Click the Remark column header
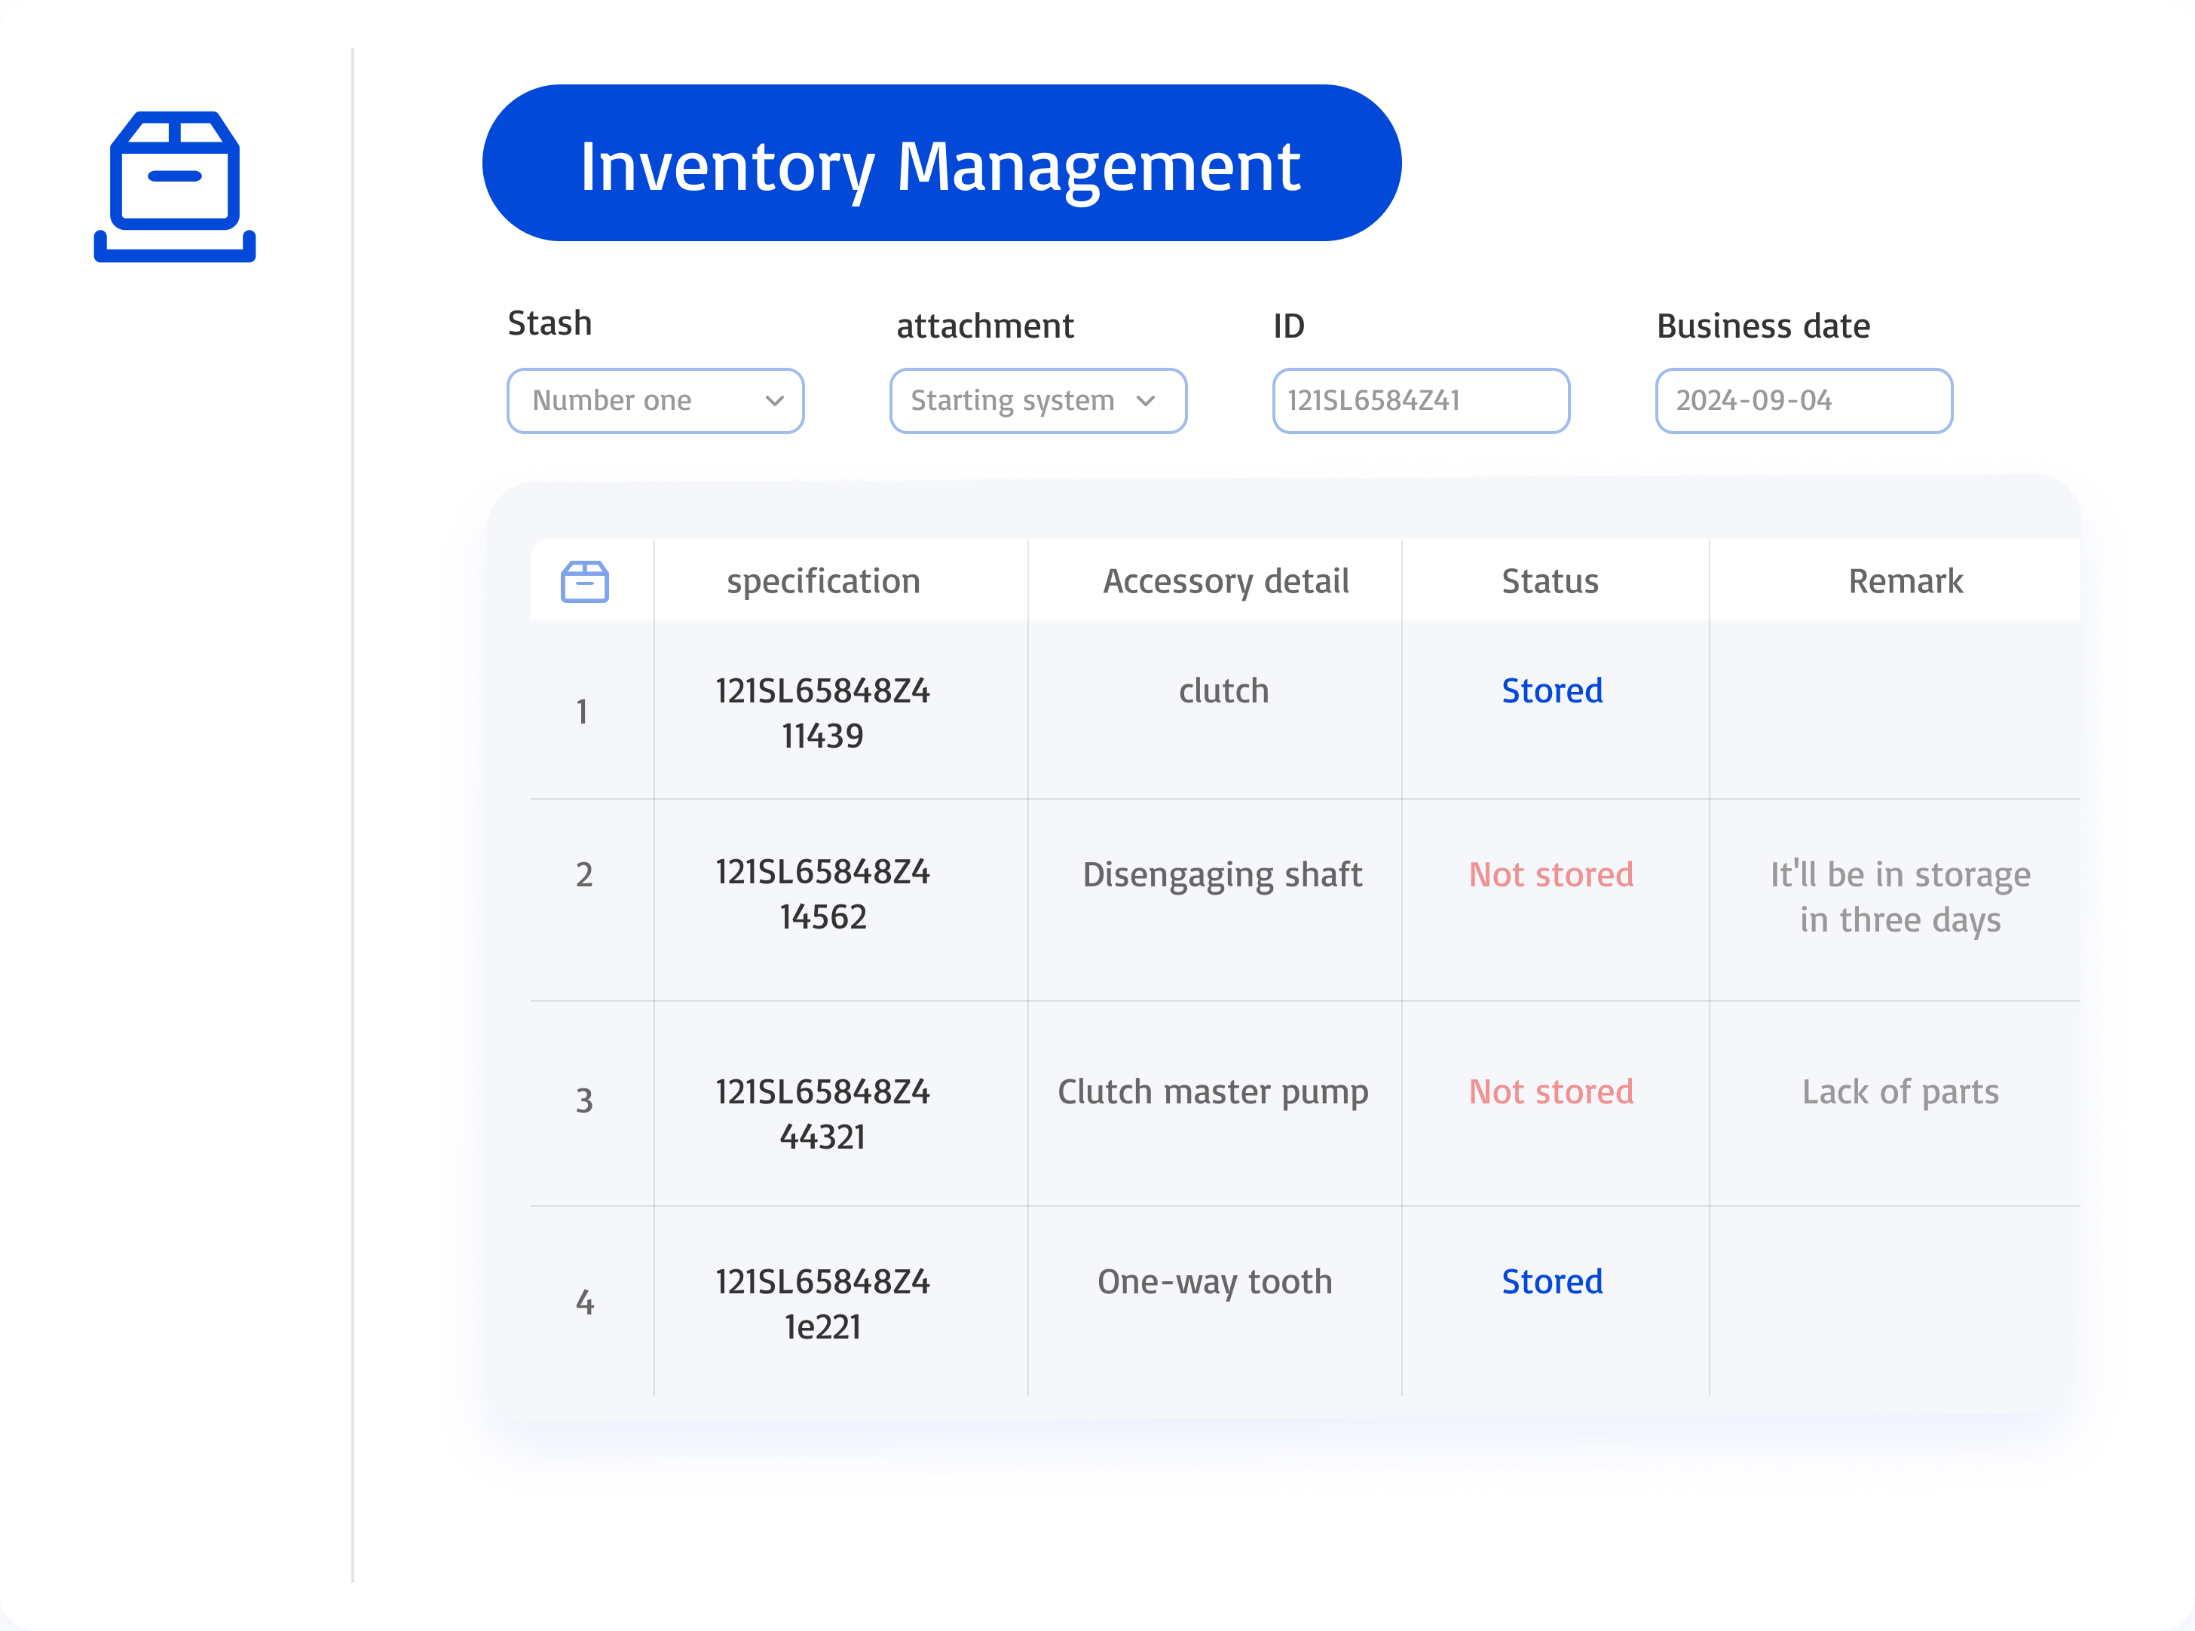The height and width of the screenshot is (1631, 2195). (1906, 582)
